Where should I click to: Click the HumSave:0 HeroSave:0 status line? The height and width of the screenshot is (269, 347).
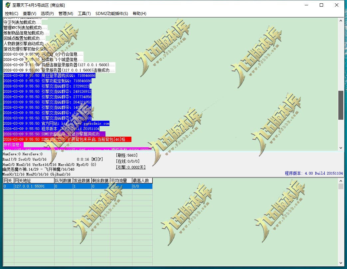(23, 154)
